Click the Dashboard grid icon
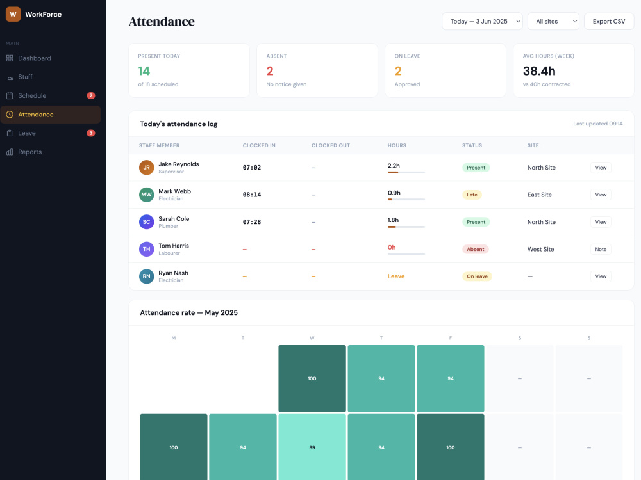641x480 pixels. 10,58
